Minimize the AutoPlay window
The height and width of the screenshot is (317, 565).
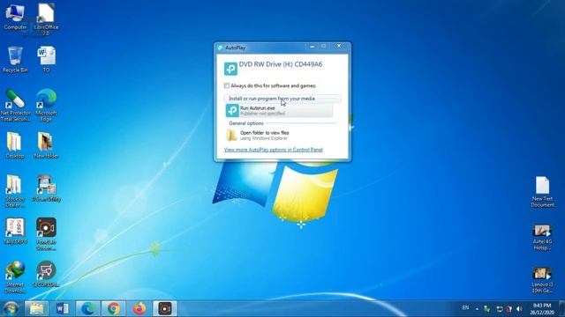click(312, 47)
